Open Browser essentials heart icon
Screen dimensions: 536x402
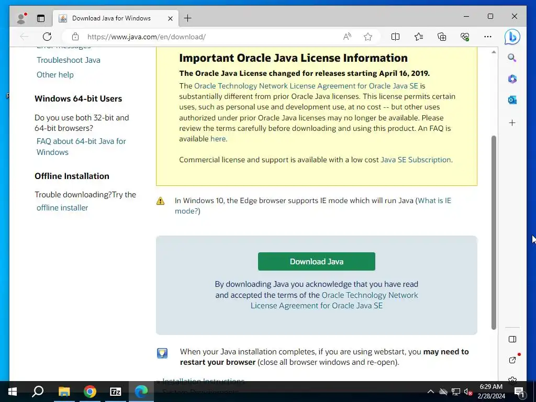[465, 37]
